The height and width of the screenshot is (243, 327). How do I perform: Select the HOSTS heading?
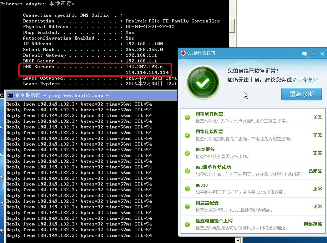click(x=202, y=185)
